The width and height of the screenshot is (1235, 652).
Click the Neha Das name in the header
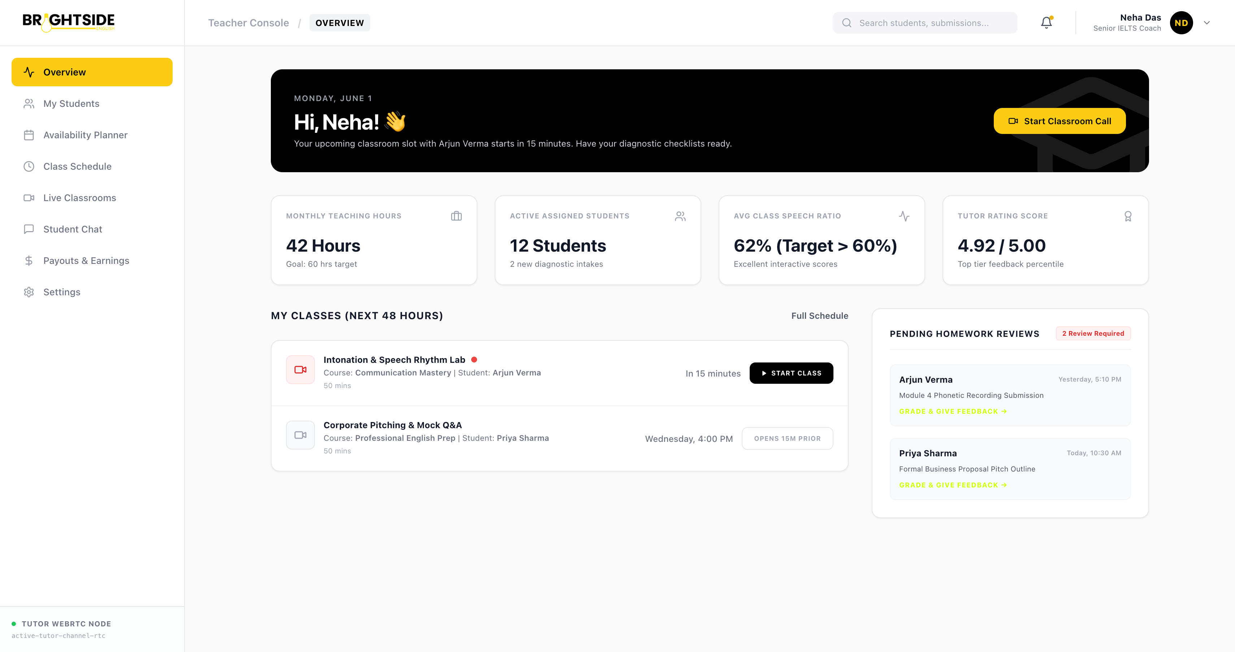1140,17
